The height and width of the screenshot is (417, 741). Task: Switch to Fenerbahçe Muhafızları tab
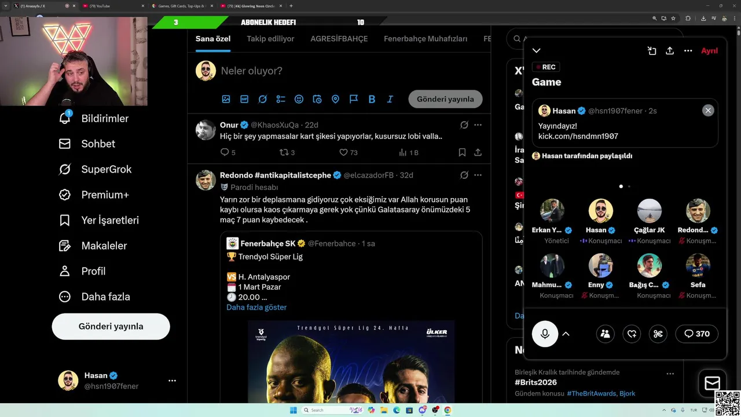[425, 39]
